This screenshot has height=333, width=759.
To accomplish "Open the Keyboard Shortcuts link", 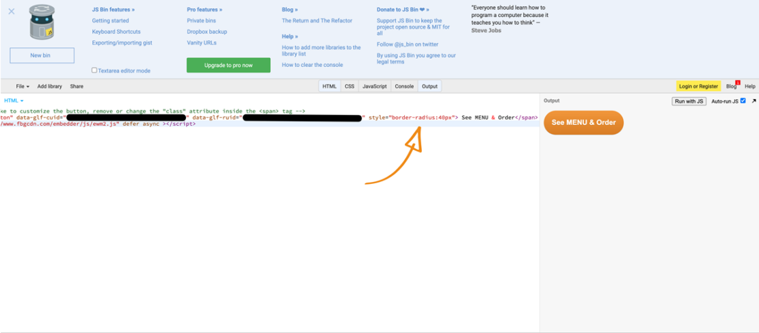I will click(116, 31).
